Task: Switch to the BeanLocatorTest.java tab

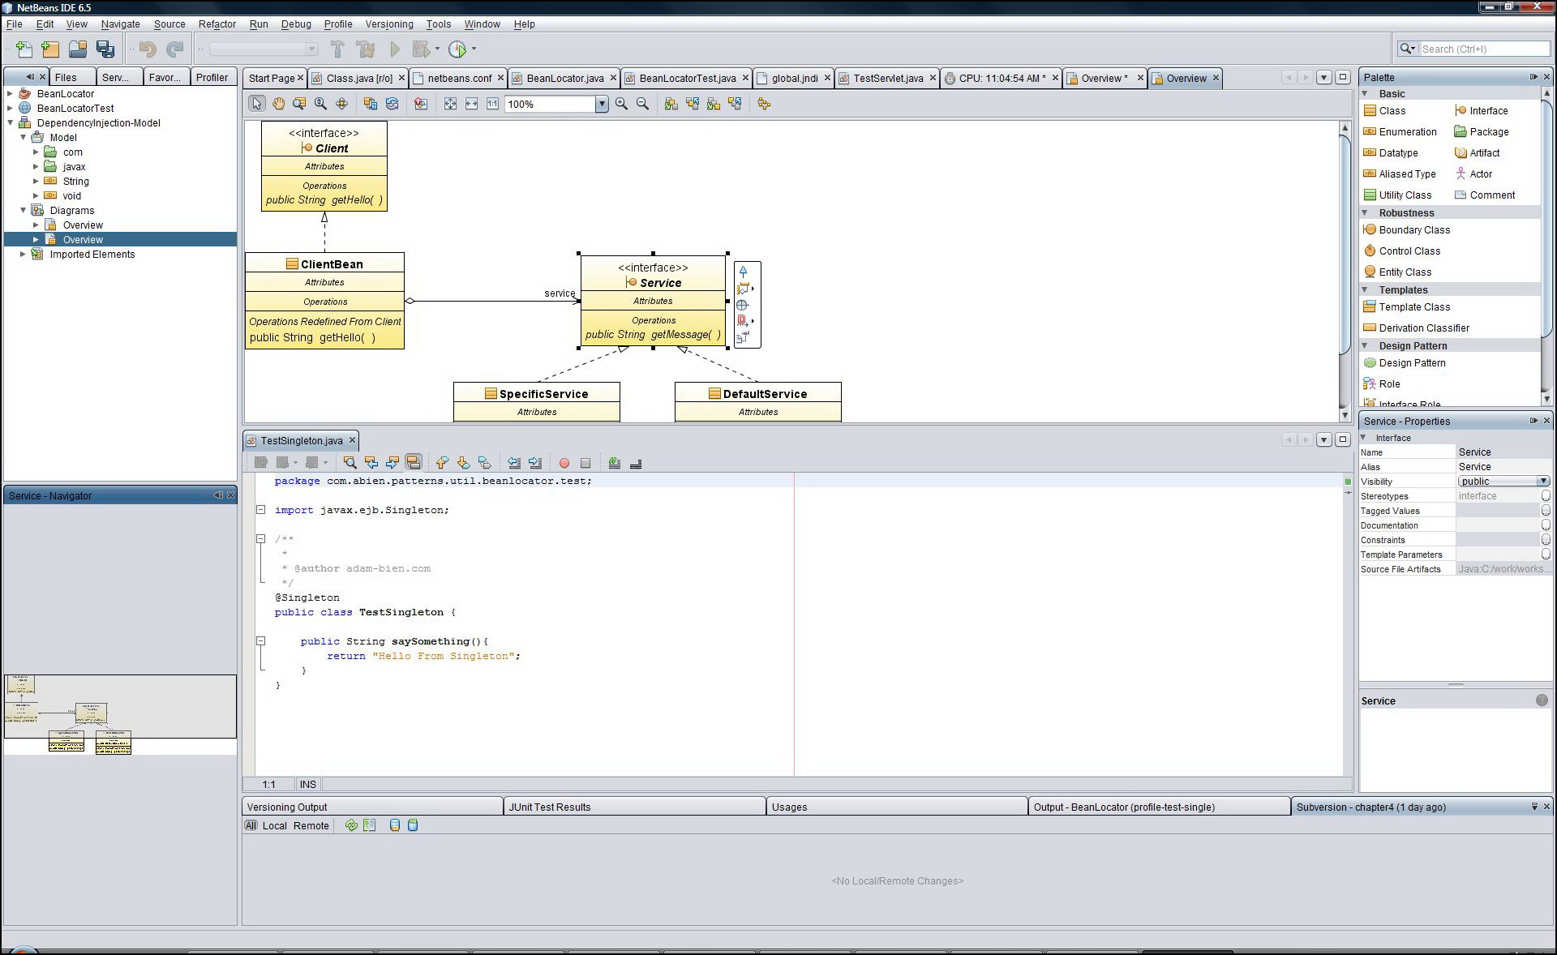Action: point(685,78)
